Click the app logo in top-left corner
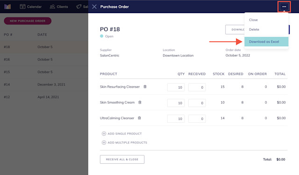This screenshot has height=175, width=299. pyautogui.click(x=7, y=7)
